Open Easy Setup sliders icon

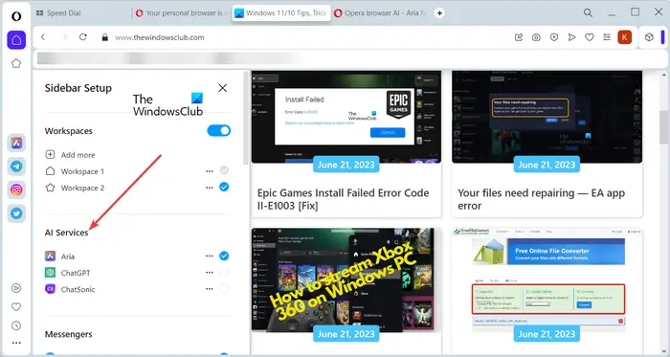607,37
